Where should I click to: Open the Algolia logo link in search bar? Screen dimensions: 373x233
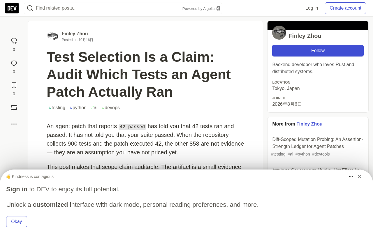(218, 8)
